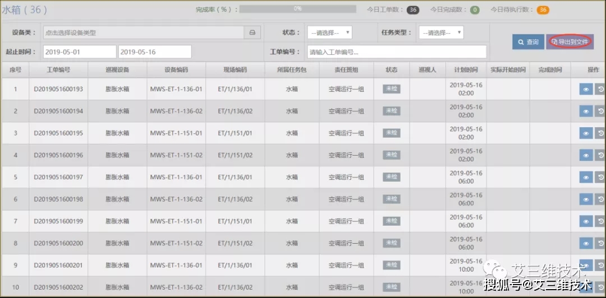View details of work order D2019051600195

(586, 133)
